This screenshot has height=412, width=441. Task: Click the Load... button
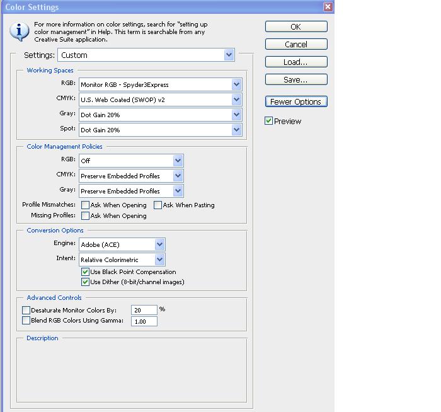(296, 62)
